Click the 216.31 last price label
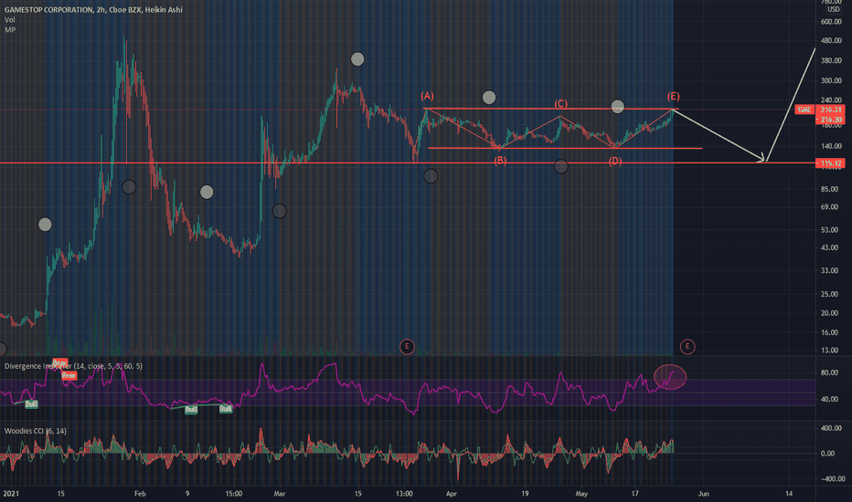 point(830,110)
